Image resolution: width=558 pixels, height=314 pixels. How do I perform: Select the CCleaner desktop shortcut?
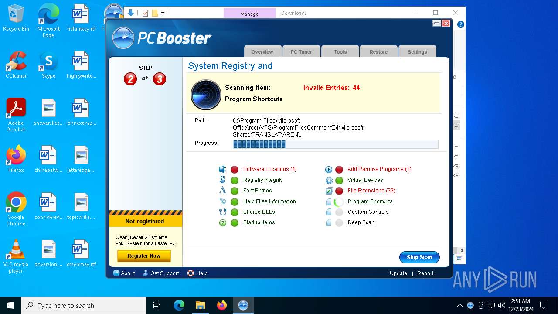pos(16,65)
